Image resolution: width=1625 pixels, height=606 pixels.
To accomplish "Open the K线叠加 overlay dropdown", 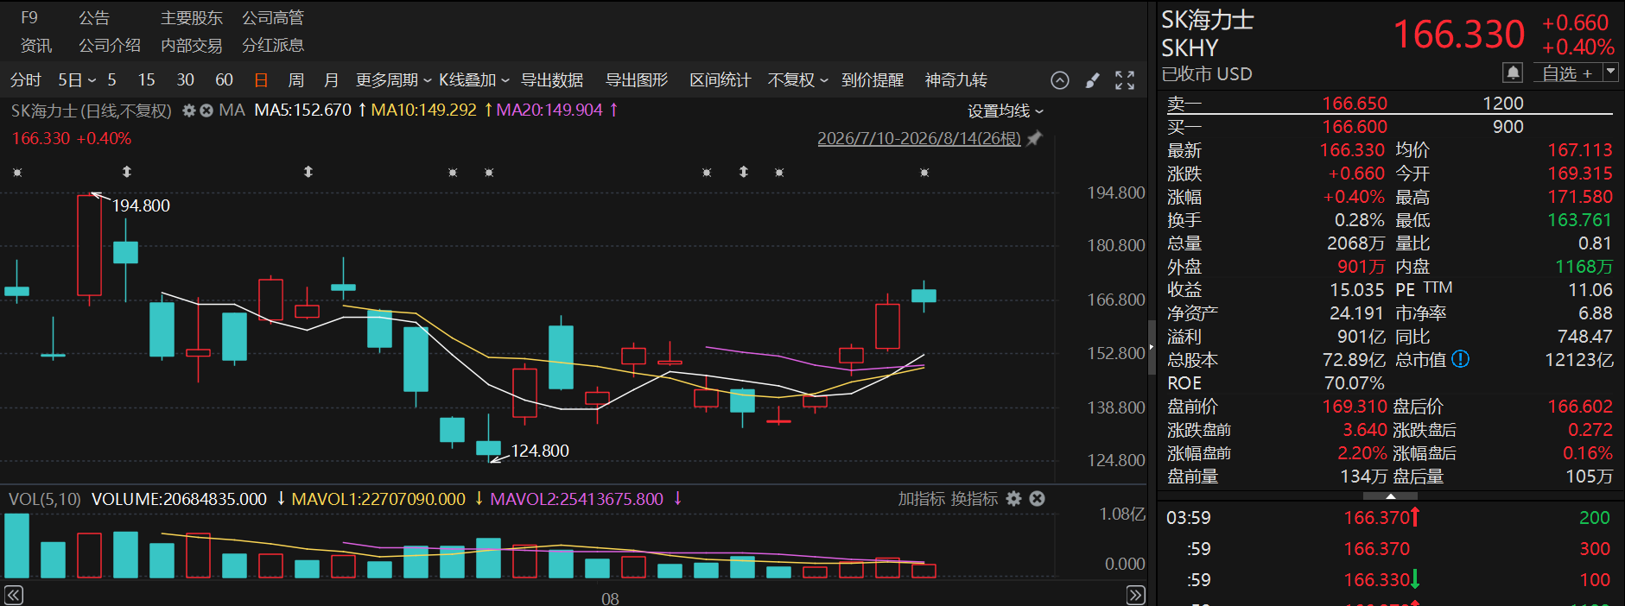I will click(473, 80).
